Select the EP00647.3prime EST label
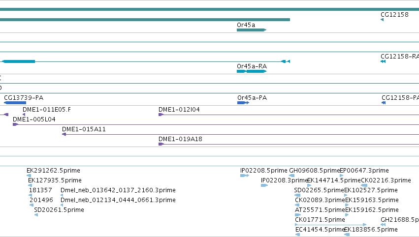419x237 pixels. pyautogui.click(x=364, y=171)
